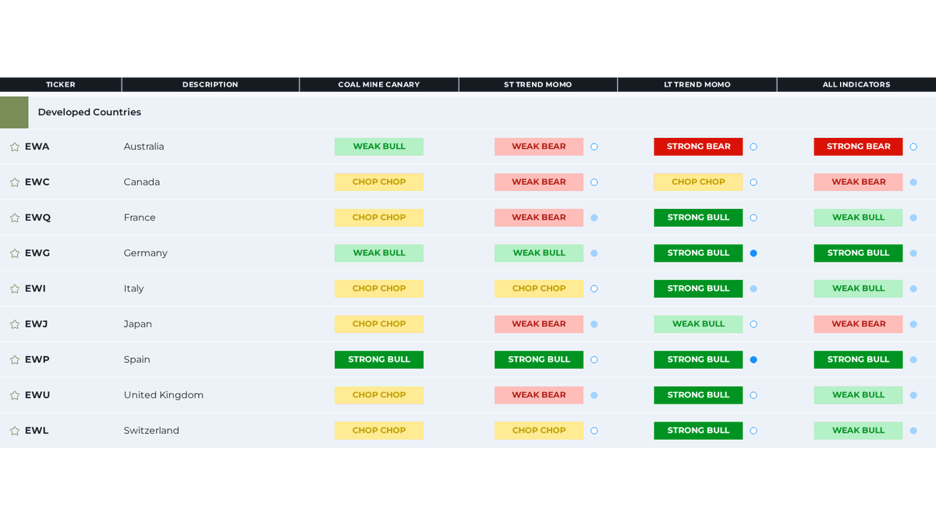The height and width of the screenshot is (526, 936).
Task: Sort by the TICKER column header
Action: click(60, 84)
